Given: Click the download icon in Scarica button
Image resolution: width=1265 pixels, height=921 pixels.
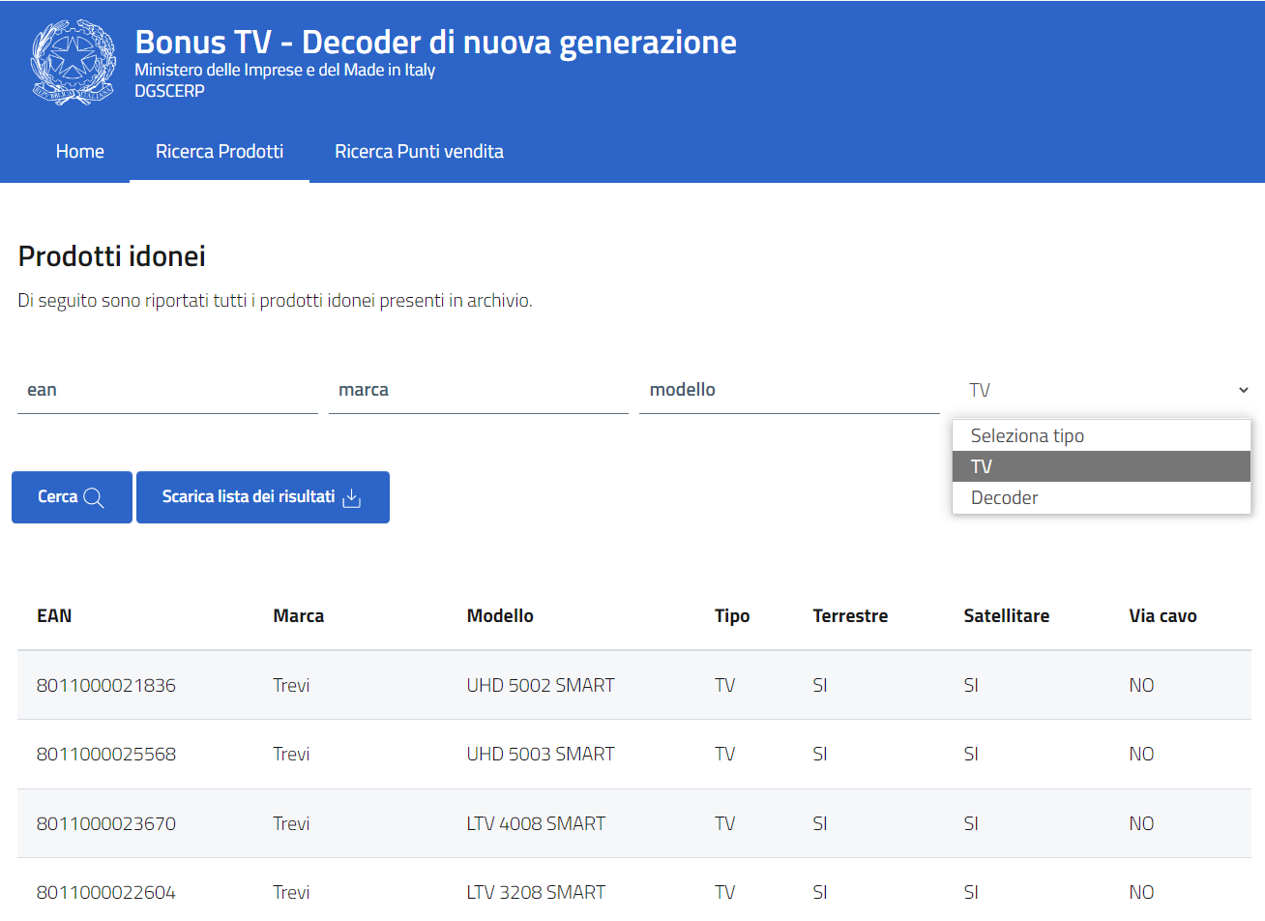Looking at the screenshot, I should coord(352,497).
